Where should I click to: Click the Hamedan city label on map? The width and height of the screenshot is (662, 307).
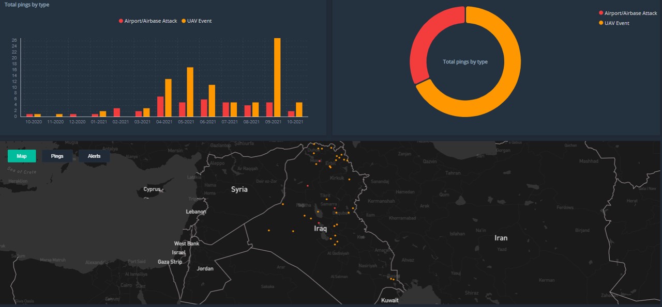coord(405,192)
